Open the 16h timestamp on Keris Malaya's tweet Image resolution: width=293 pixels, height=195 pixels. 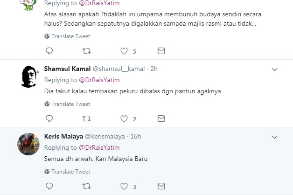(135, 136)
